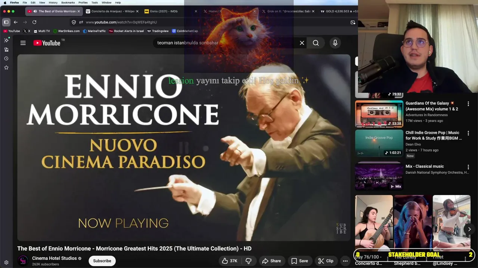Image resolution: width=478 pixels, height=268 pixels.
Task: Click the picture-in-picture icon in address bar
Action: tap(353, 22)
